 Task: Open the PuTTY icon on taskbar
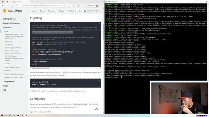pos(26,115)
